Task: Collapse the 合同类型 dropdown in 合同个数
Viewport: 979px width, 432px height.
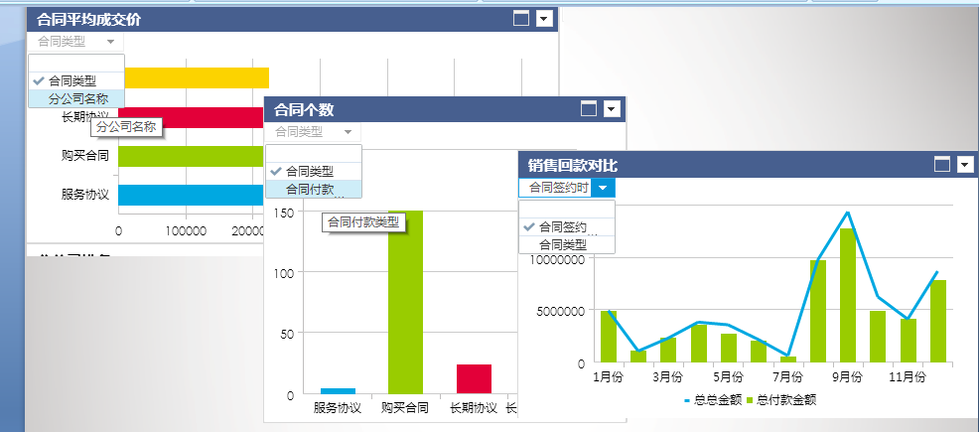Action: point(347,131)
